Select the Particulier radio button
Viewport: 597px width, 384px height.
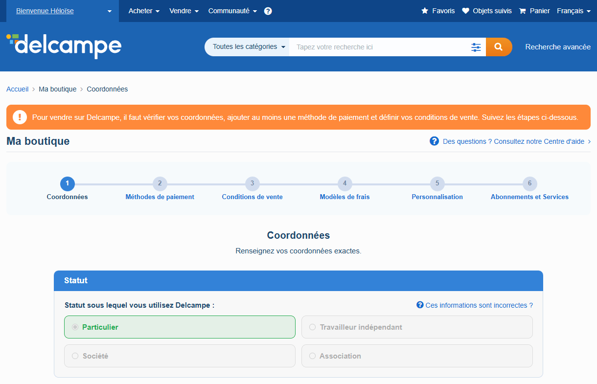click(x=75, y=327)
